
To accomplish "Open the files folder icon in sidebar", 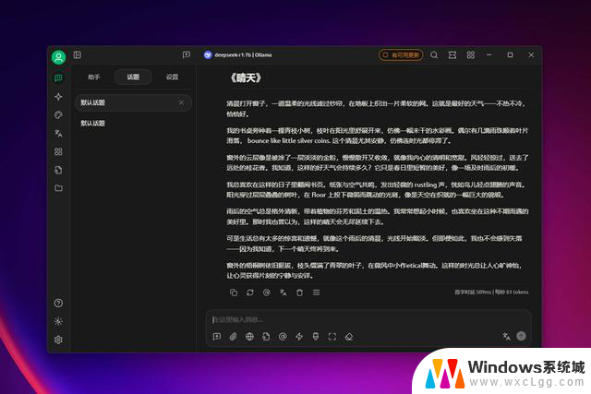I will 58,188.
